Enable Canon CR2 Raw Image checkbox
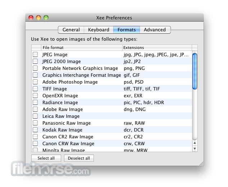Screen dimensions: 228x187 pyautogui.click(x=35, y=137)
